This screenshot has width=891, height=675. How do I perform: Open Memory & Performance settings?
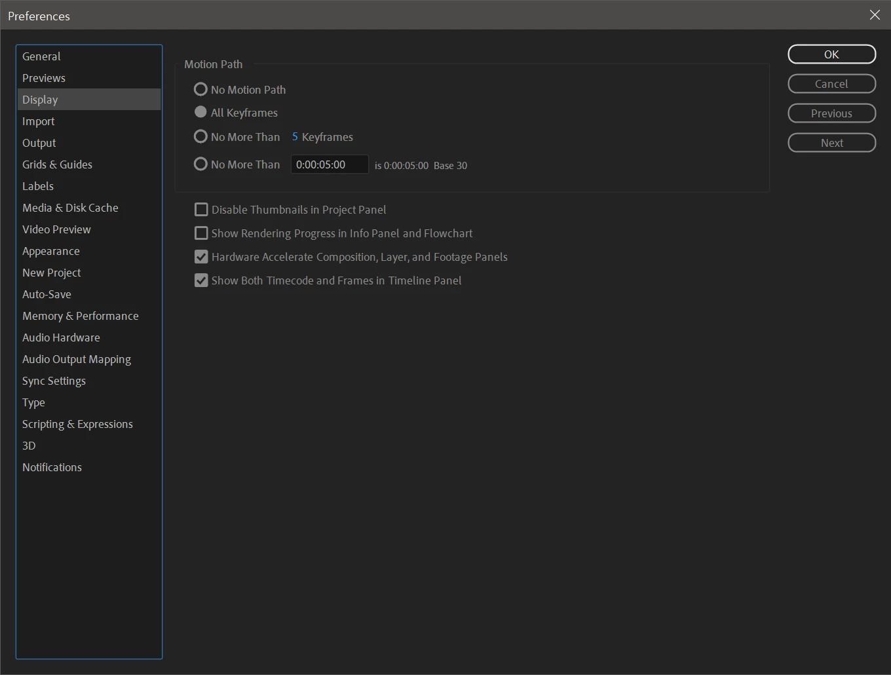click(88, 316)
